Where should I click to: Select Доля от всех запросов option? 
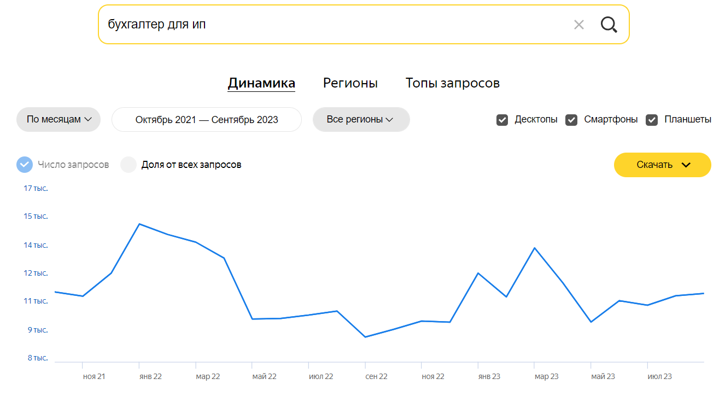[x=128, y=165]
